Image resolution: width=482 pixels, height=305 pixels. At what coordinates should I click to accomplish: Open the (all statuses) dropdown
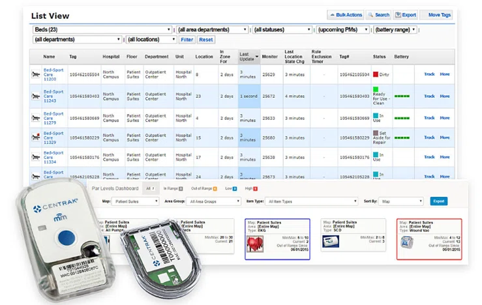coord(282,29)
